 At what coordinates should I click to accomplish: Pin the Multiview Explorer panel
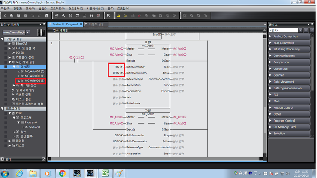[44, 24]
